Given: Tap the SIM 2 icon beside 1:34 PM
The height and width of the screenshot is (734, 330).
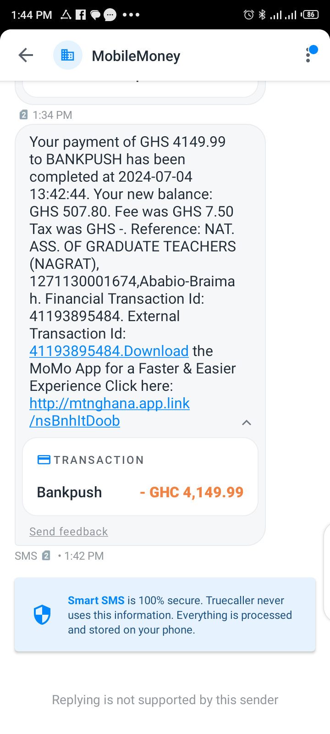Looking at the screenshot, I should [x=24, y=115].
